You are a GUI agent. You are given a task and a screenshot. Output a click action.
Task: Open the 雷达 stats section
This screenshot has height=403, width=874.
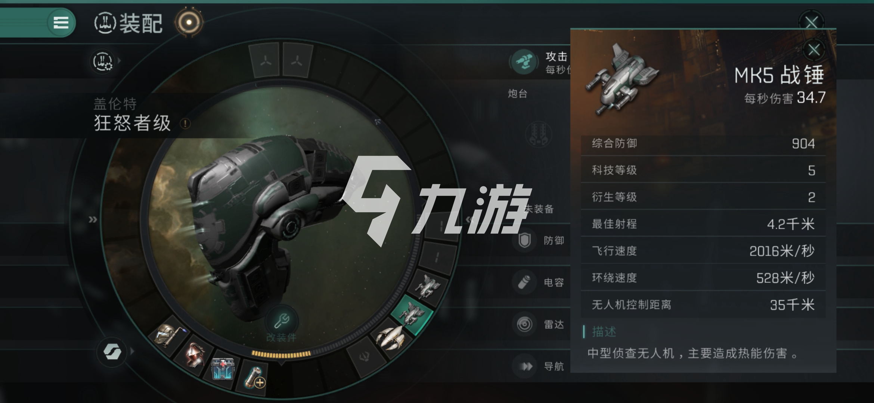click(x=541, y=324)
